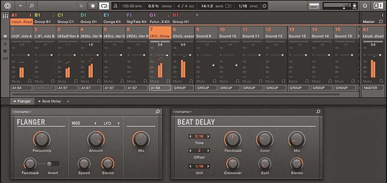Increase Beat Delay Unit right arrow

click(x=208, y=166)
